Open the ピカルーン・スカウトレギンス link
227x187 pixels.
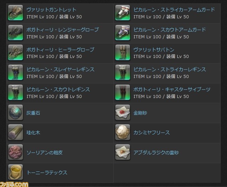click(58, 90)
